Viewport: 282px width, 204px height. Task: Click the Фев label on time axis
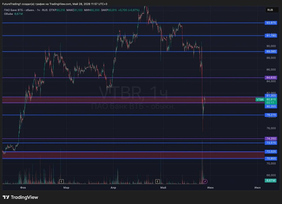23,187
